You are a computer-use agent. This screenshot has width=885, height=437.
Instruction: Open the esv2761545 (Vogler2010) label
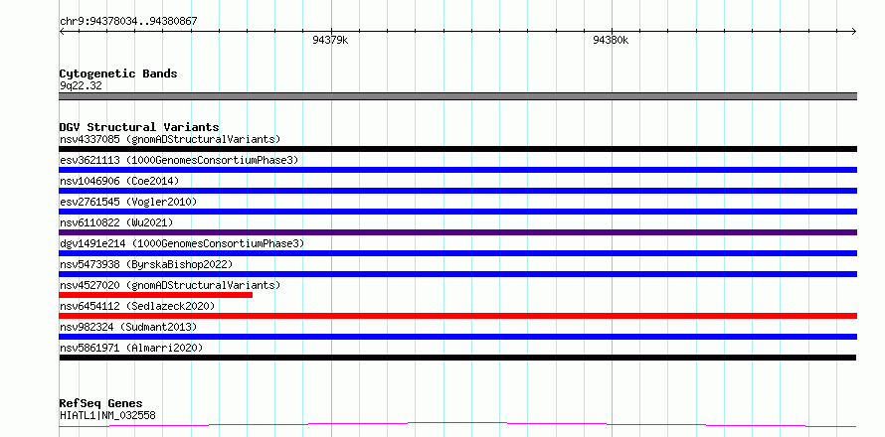click(128, 202)
